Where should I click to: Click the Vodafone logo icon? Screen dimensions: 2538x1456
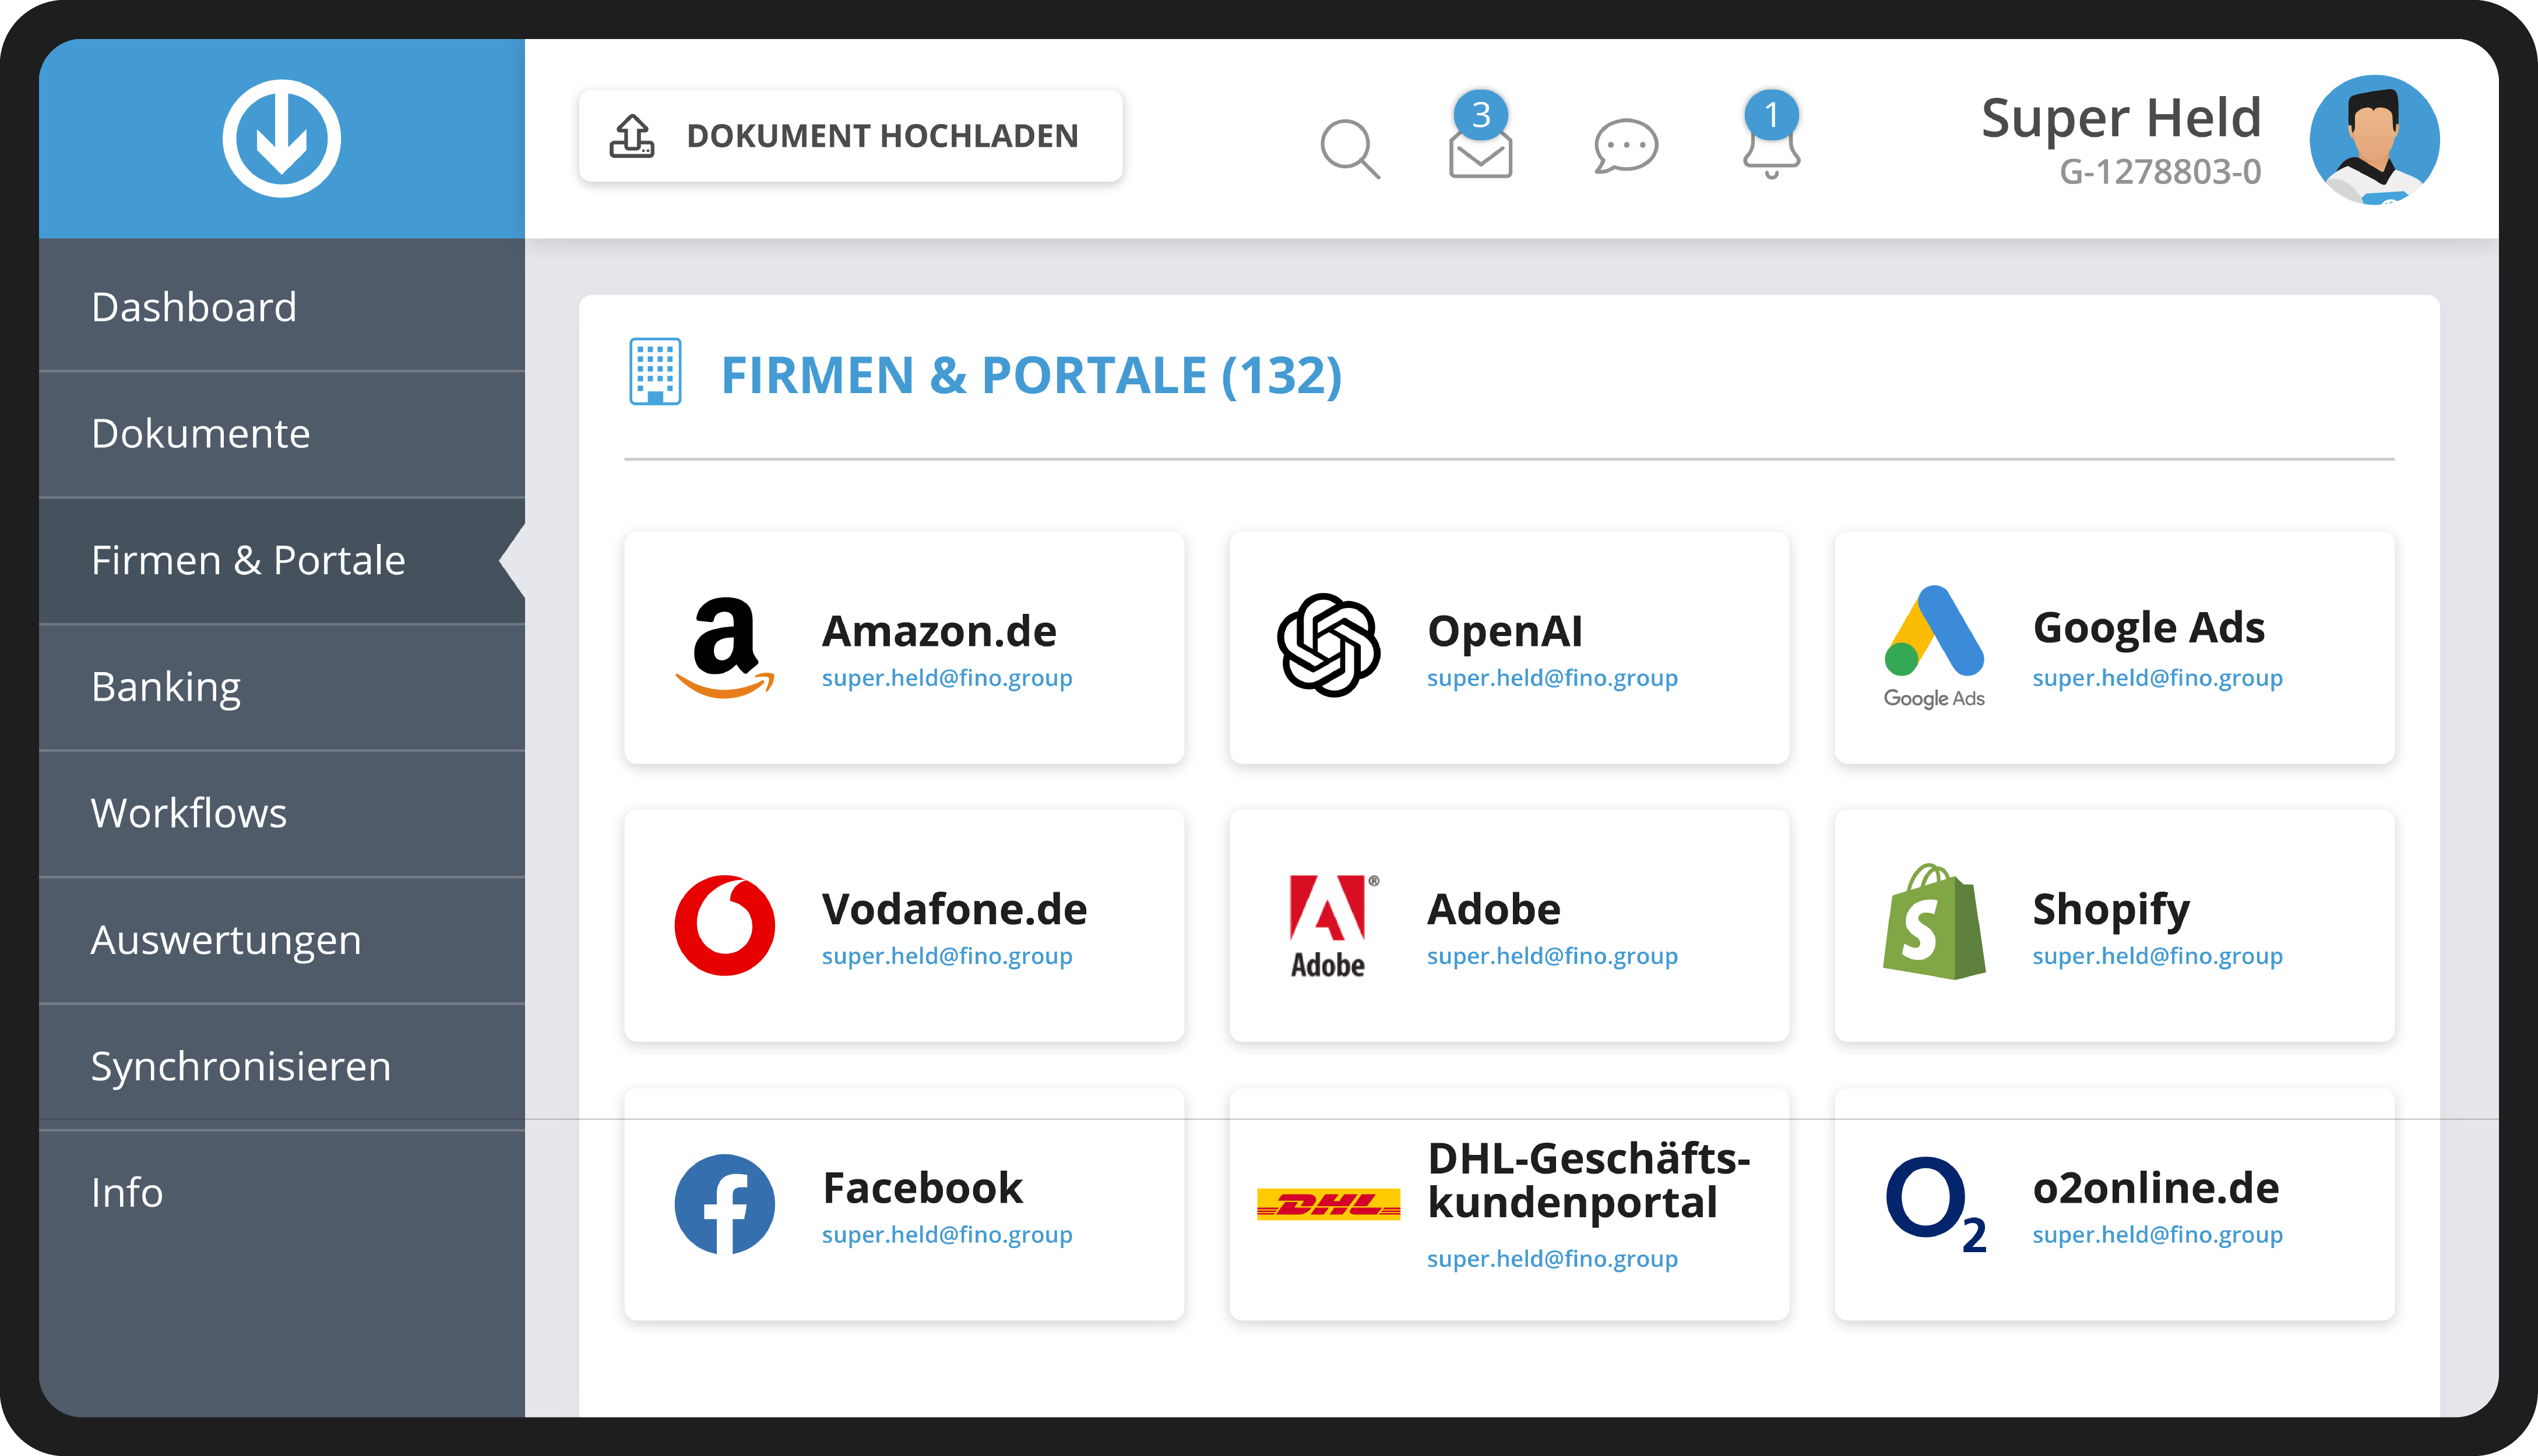coord(724,925)
